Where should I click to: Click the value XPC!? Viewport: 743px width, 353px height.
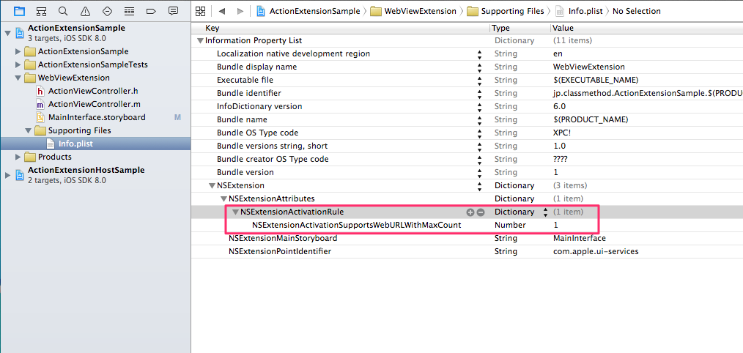click(562, 133)
